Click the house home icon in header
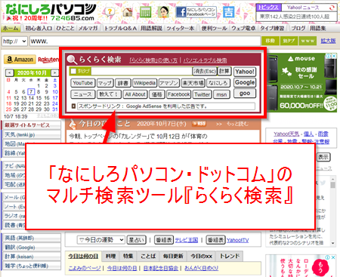340x277 pixels. [128, 12]
